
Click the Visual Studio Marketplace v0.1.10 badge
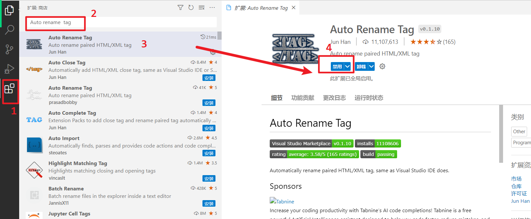pyautogui.click(x=312, y=144)
